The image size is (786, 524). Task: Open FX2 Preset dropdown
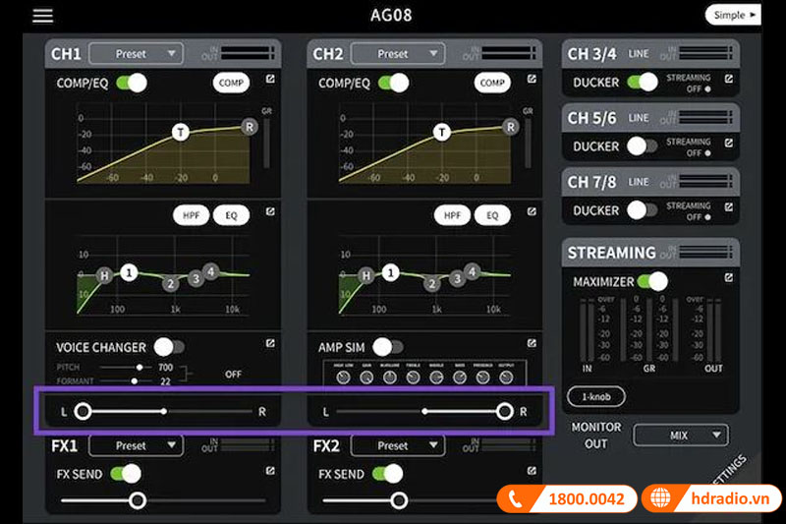point(398,445)
